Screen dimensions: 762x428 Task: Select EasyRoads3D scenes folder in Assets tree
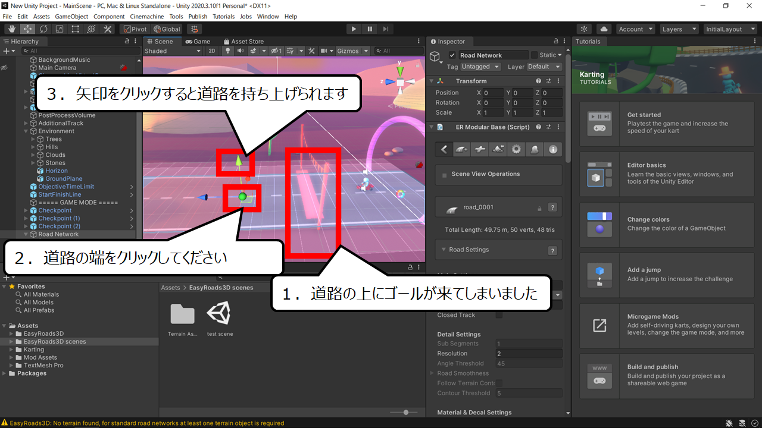point(54,342)
